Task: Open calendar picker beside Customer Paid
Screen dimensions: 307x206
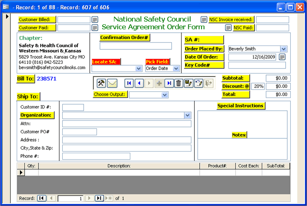Action: pos(95,28)
